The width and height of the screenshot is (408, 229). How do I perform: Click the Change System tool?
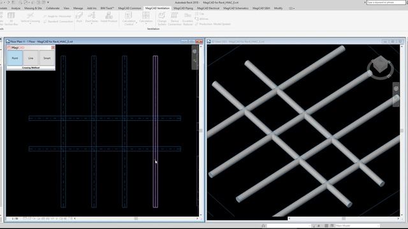(x=162, y=18)
